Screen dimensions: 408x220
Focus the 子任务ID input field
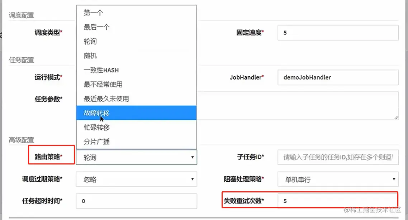click(x=338, y=157)
